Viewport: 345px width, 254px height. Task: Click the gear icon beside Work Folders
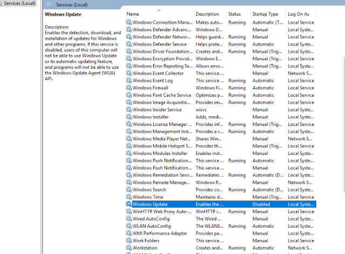click(129, 241)
